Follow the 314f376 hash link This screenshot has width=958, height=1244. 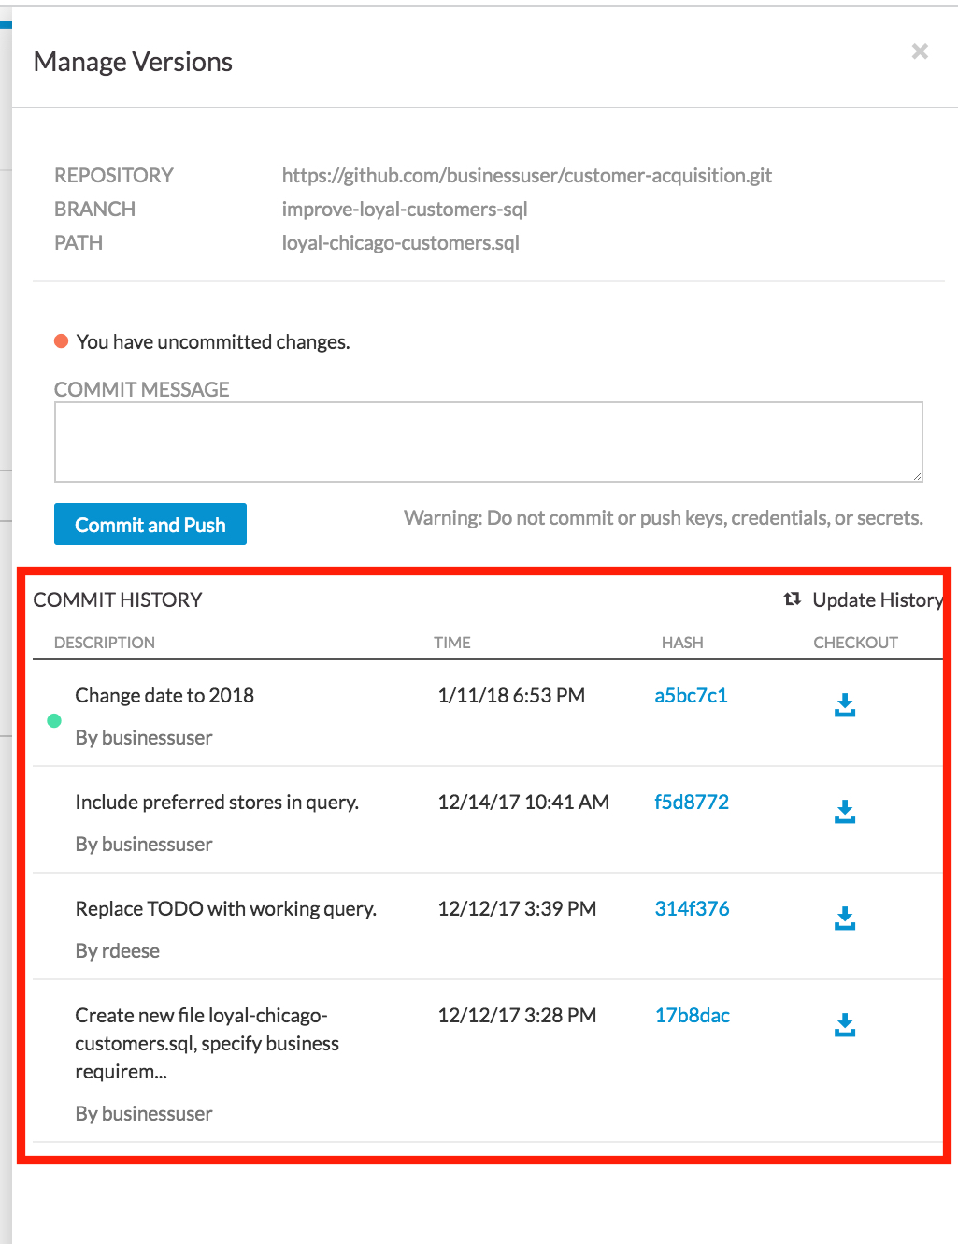tap(692, 909)
